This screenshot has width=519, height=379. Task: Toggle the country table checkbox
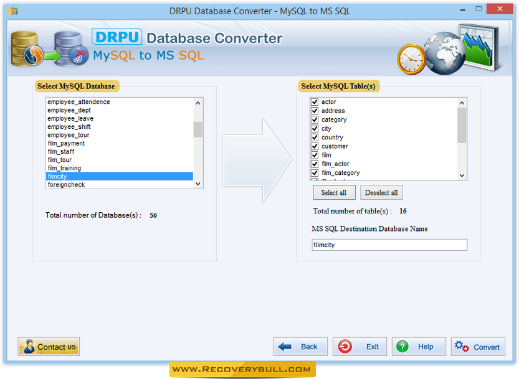click(x=315, y=138)
